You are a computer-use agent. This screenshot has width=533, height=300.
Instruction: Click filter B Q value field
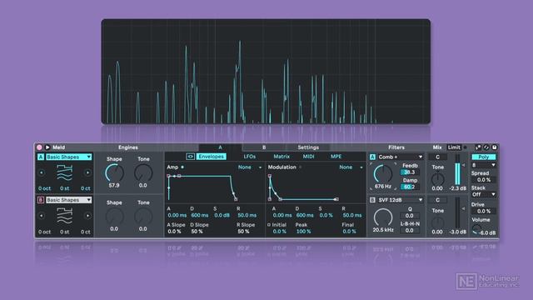[x=410, y=216]
